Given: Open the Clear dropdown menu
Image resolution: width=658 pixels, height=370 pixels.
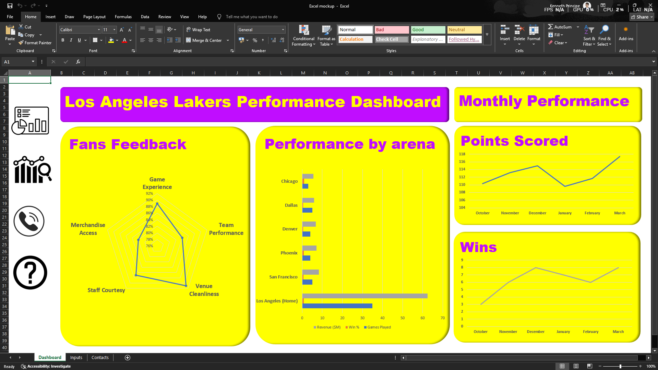Looking at the screenshot, I should (x=558, y=43).
